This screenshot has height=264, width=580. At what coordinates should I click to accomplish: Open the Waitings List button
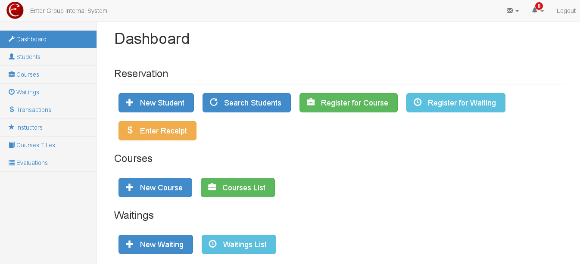(x=239, y=245)
